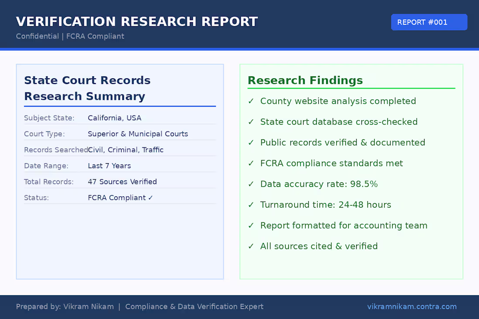Click the checkmark next to Turnaround time finding
This screenshot has width=479, height=319.
251,205
